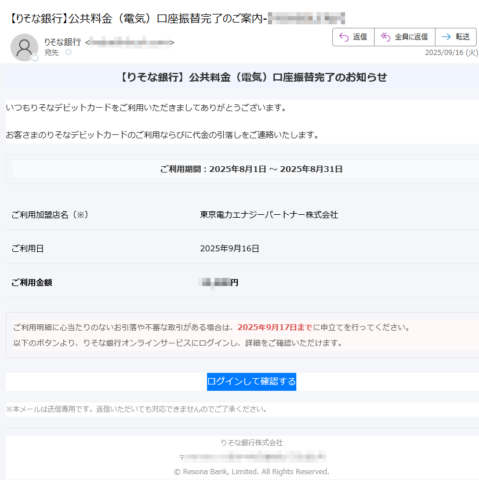Click sender name りそな銀行
This screenshot has height=480, width=479.
coord(63,42)
